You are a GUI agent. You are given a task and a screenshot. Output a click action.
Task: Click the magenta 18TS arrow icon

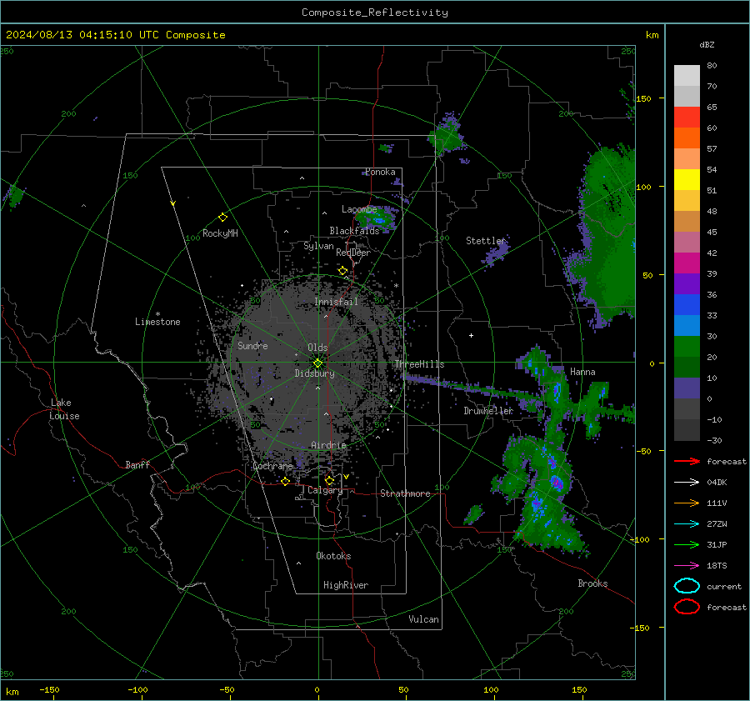pos(687,566)
